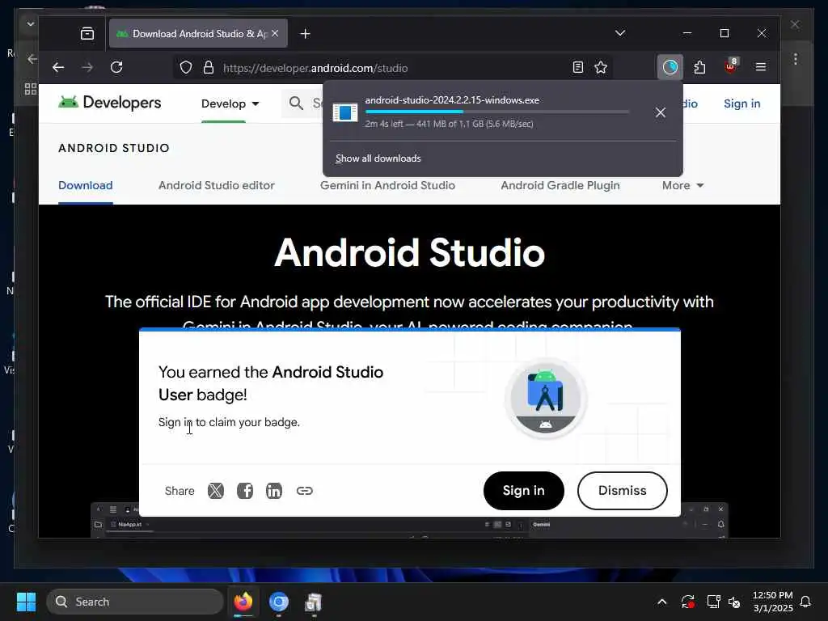This screenshot has height=621, width=828.
Task: Click the download progress bar
Action: [x=497, y=112]
